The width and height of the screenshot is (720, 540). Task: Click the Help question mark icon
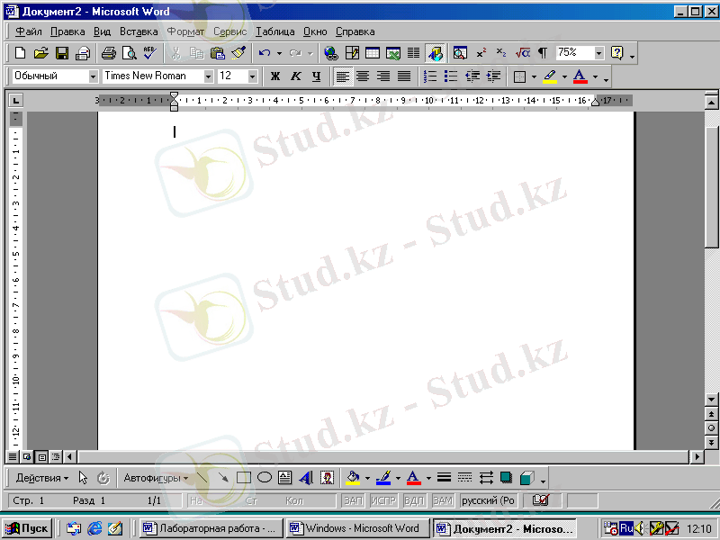click(617, 53)
